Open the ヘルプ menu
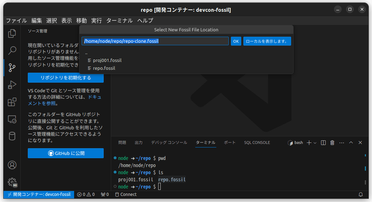 click(145, 21)
